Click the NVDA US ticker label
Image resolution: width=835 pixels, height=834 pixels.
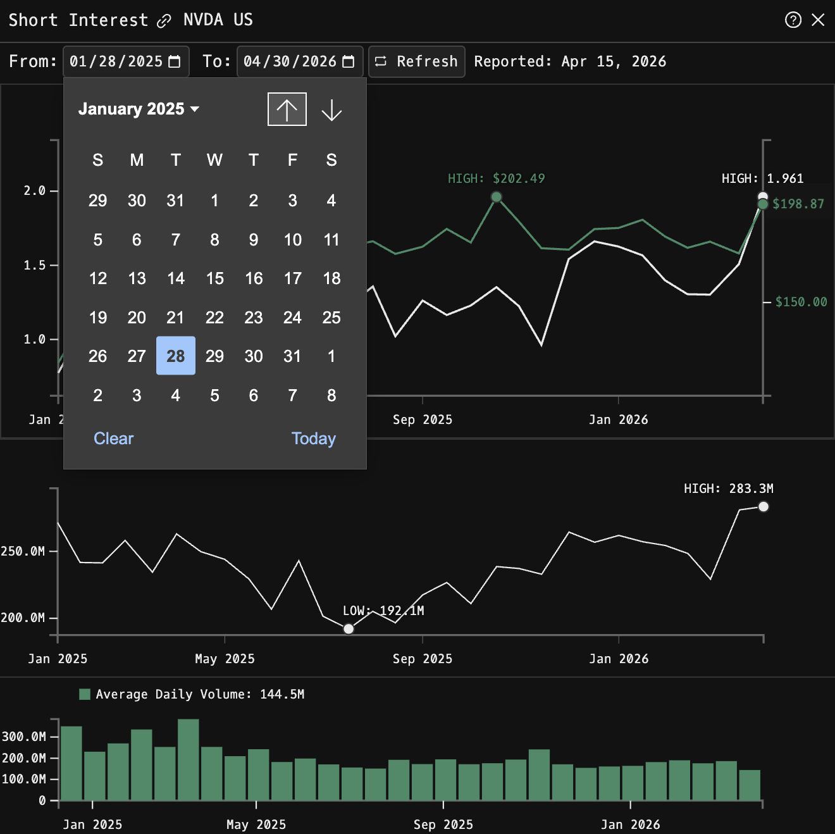(218, 20)
